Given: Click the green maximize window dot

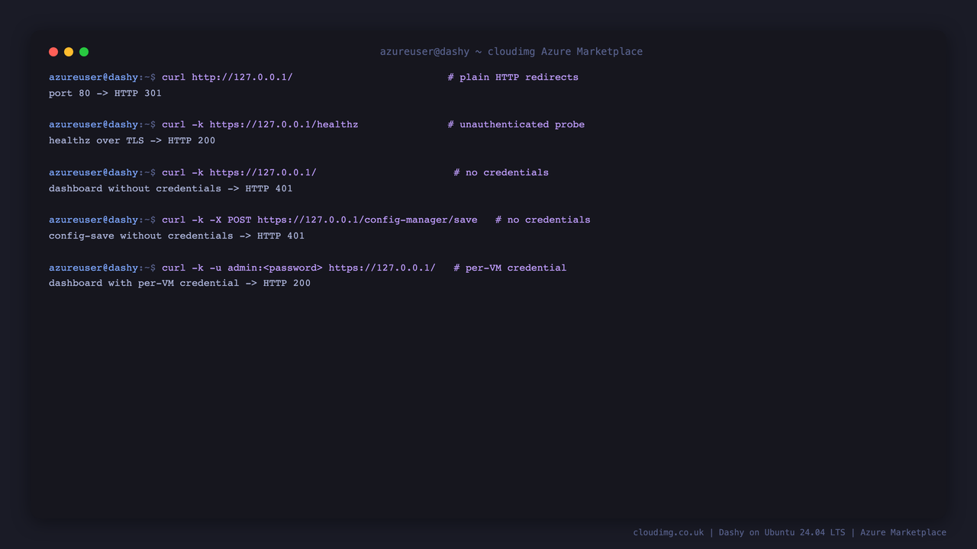Looking at the screenshot, I should [x=84, y=52].
